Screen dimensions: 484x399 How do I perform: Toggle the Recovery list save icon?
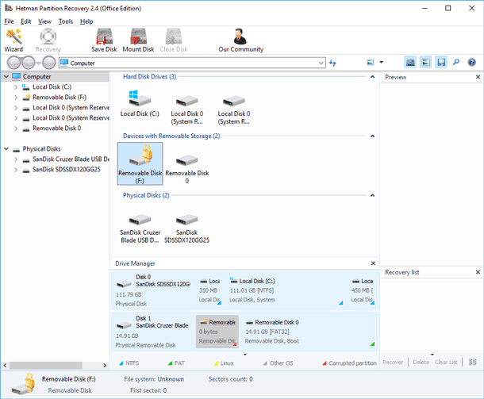[441, 63]
